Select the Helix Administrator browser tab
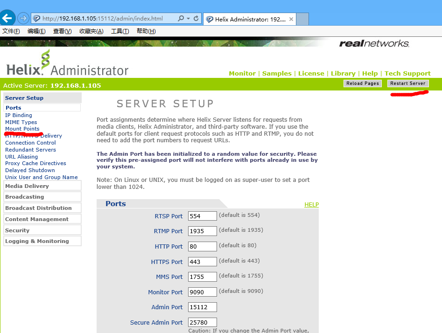442x333 pixels. point(250,19)
